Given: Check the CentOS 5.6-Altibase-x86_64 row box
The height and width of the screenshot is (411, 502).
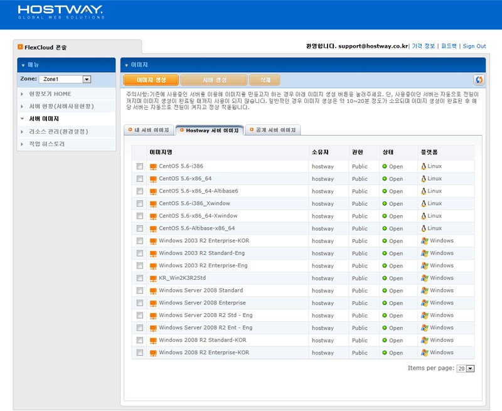Looking at the screenshot, I should pyautogui.click(x=139, y=228).
